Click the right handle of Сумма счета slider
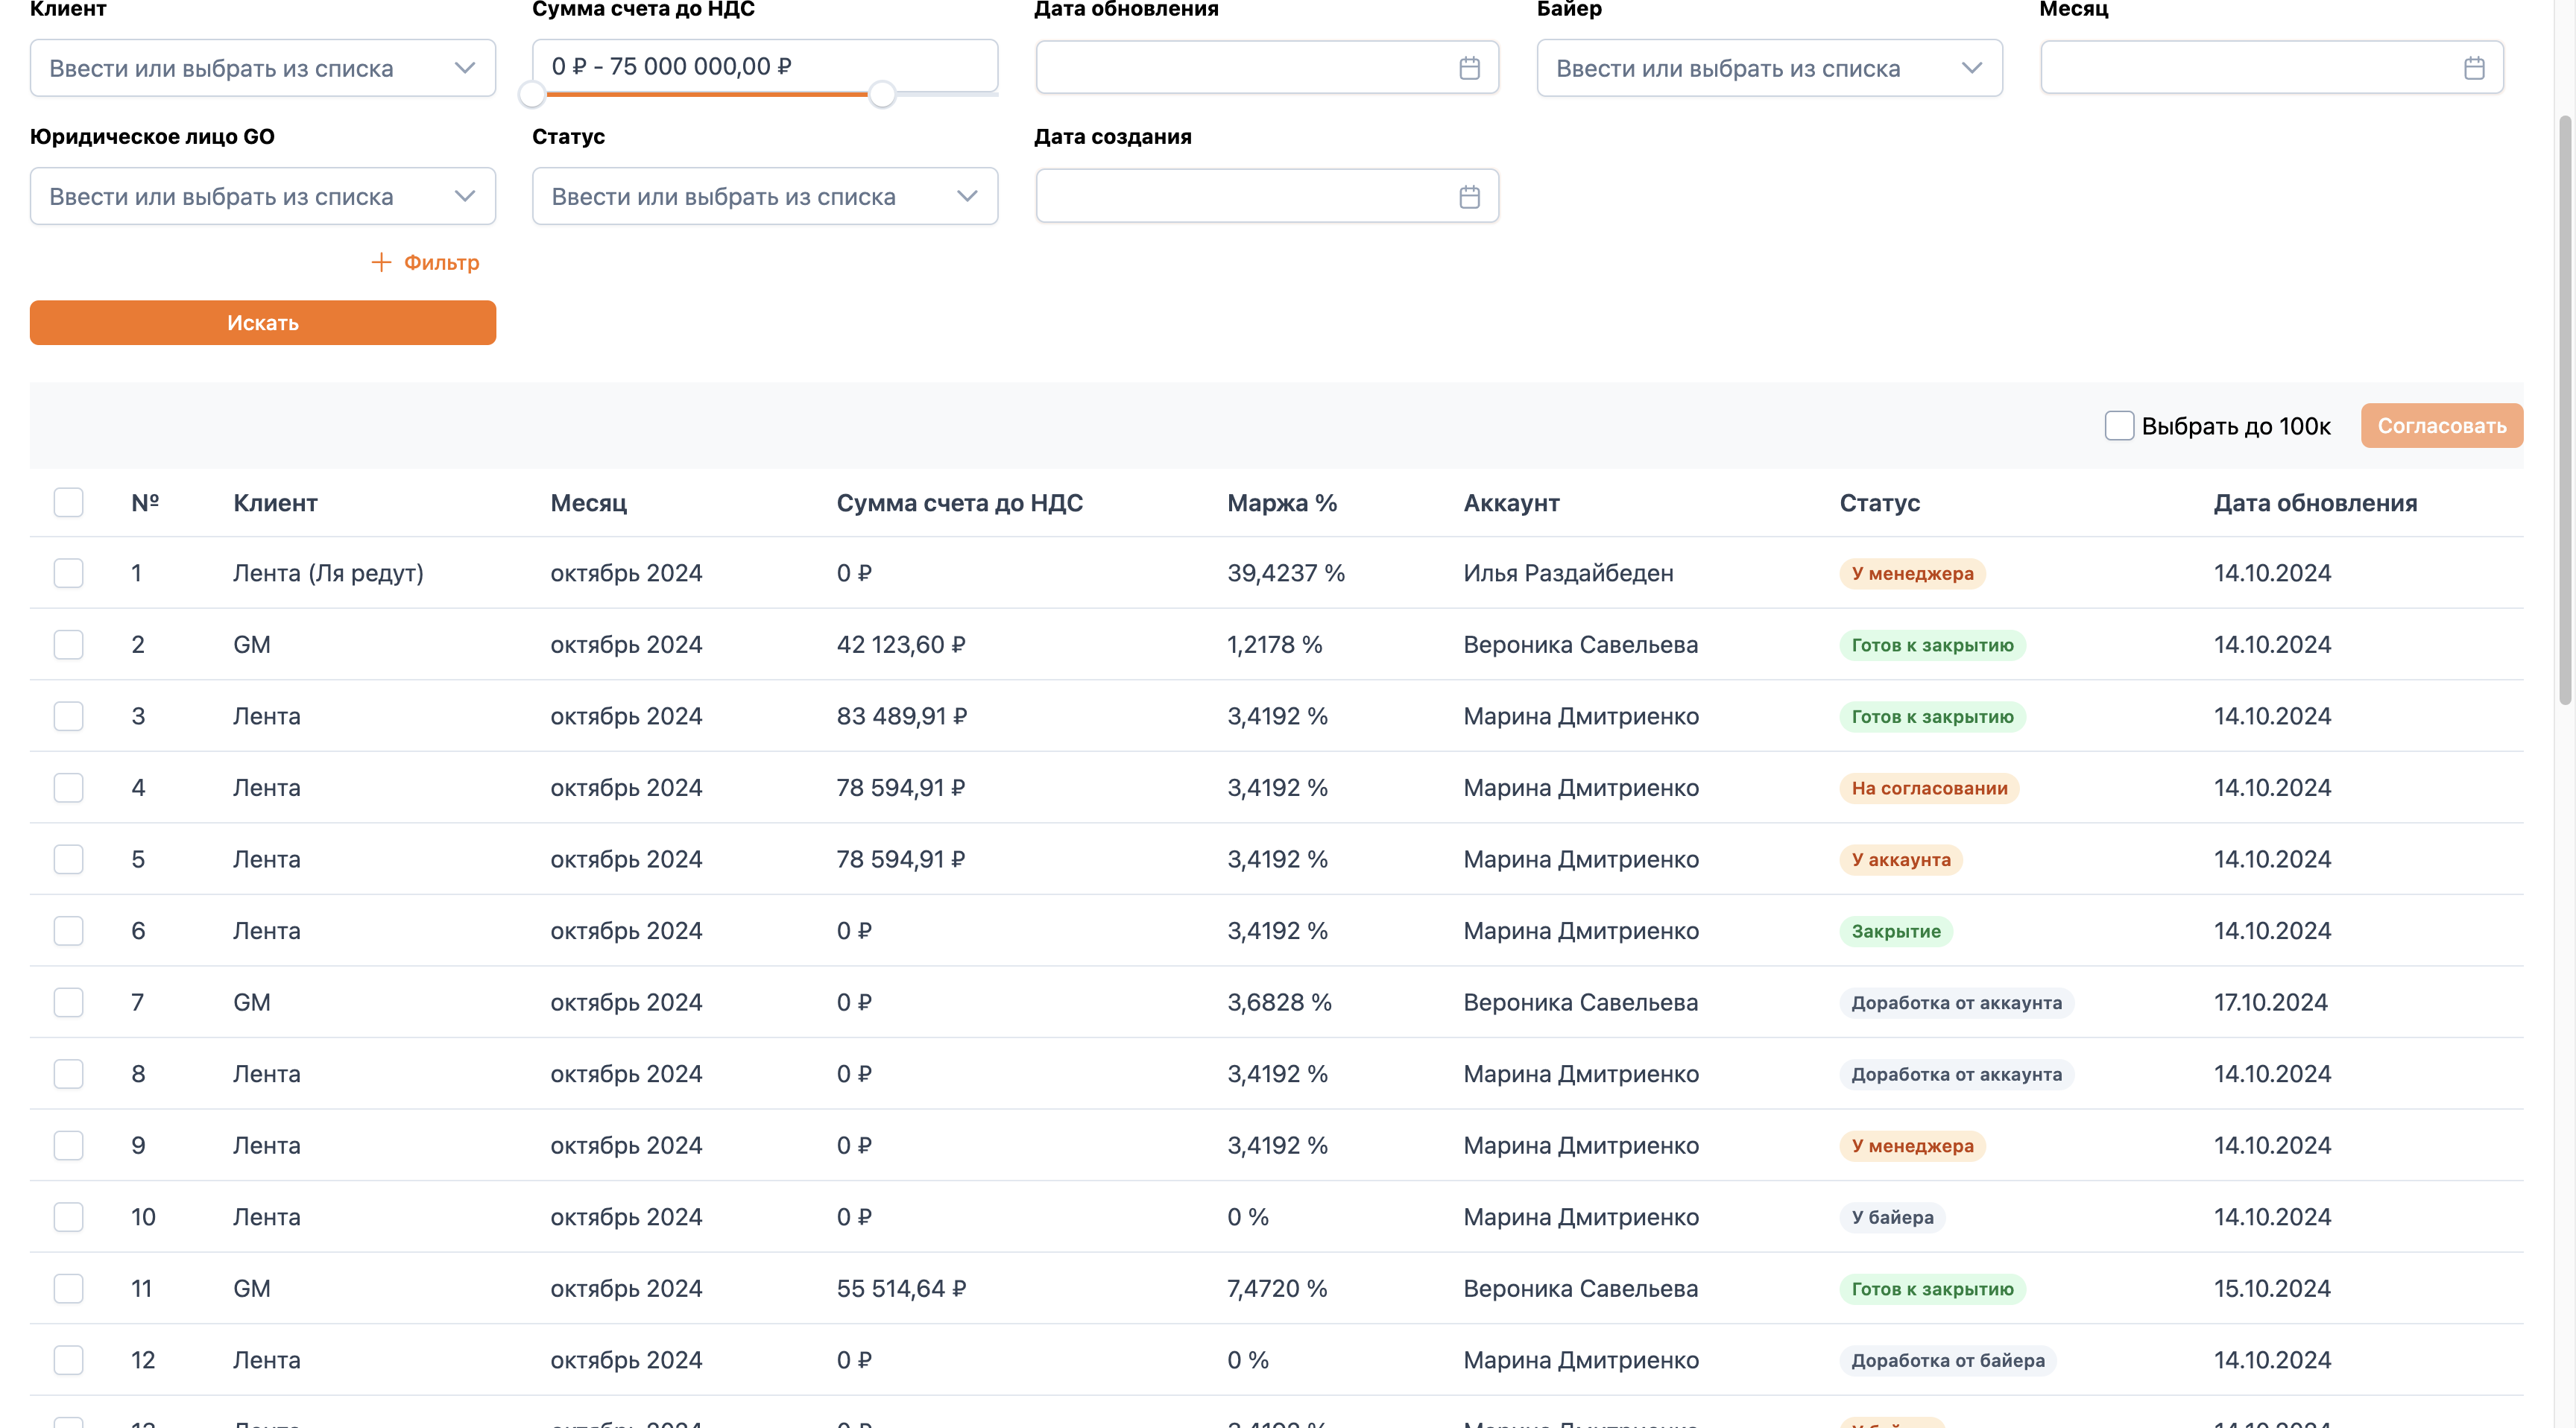 (x=882, y=95)
